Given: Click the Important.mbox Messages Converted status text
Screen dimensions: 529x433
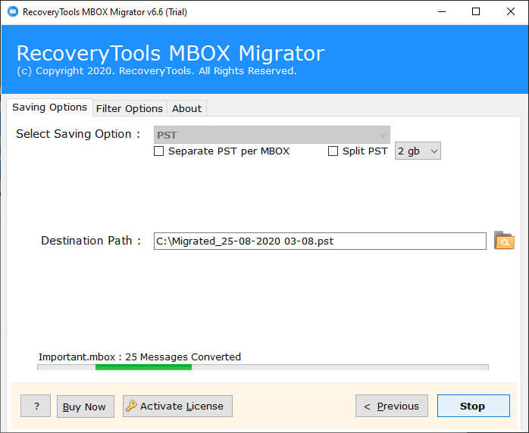Looking at the screenshot, I should click(139, 357).
